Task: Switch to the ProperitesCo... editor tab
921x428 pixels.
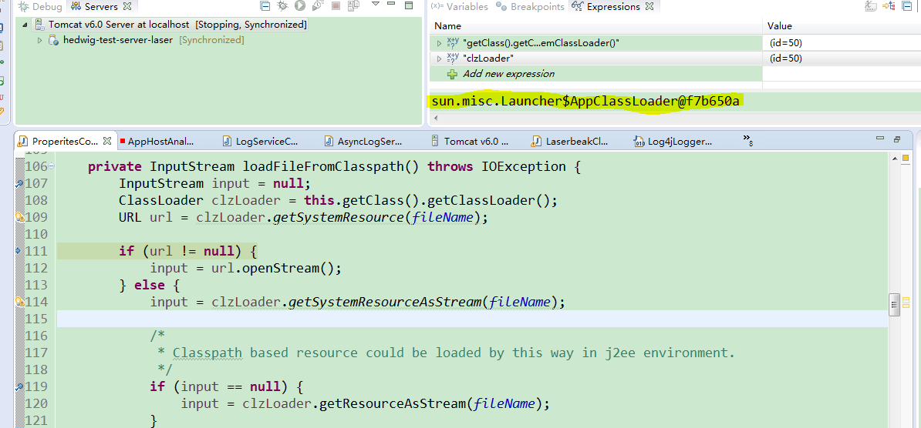Action: (x=65, y=141)
